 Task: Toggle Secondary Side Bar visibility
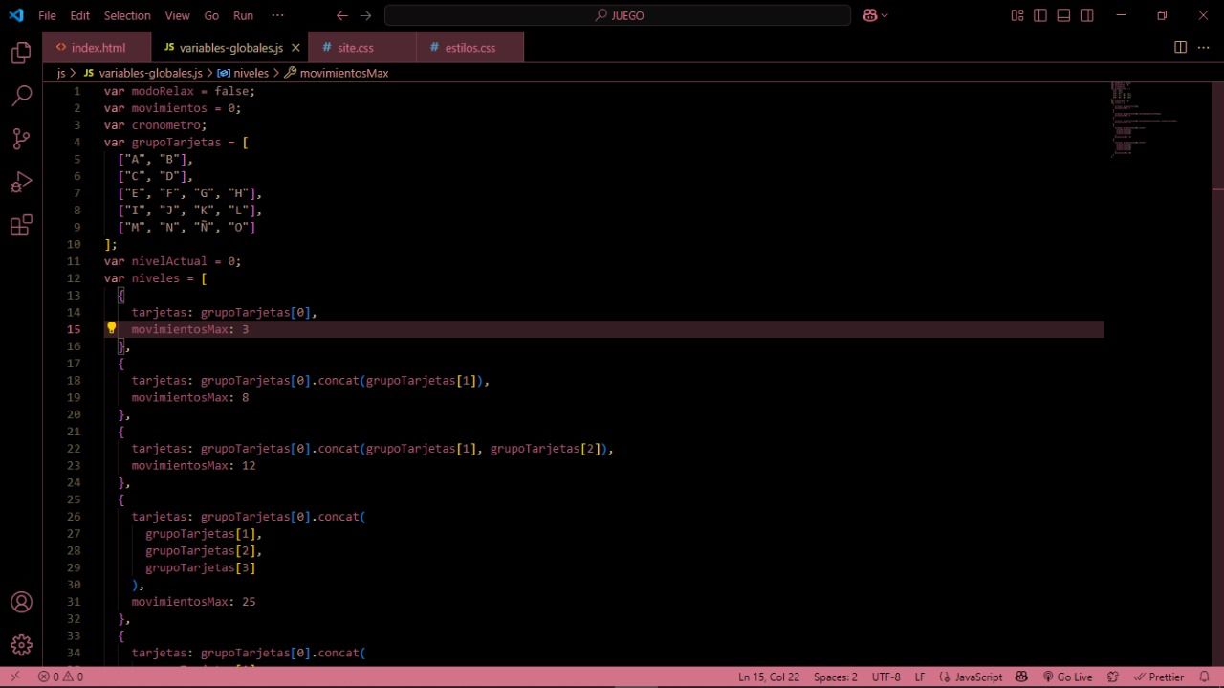click(x=1087, y=15)
